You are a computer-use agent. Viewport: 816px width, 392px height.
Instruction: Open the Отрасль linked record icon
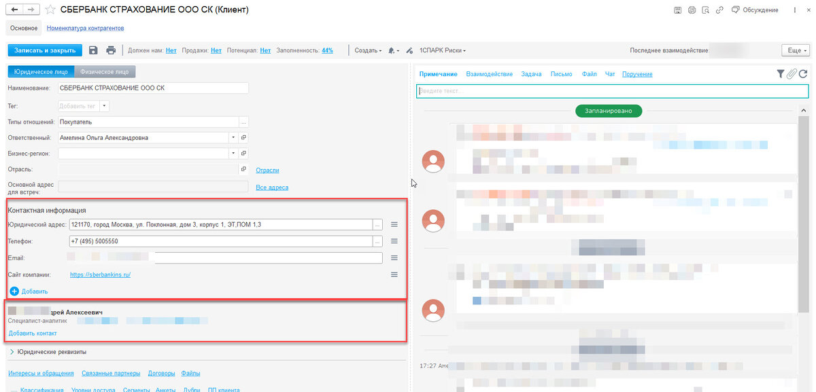click(243, 169)
